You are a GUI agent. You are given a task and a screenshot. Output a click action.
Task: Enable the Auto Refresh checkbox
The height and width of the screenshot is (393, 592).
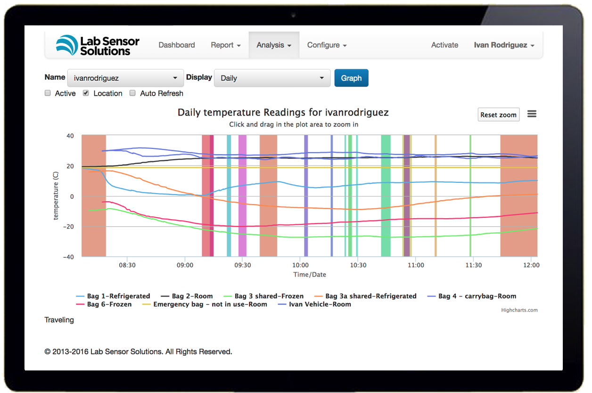point(132,93)
